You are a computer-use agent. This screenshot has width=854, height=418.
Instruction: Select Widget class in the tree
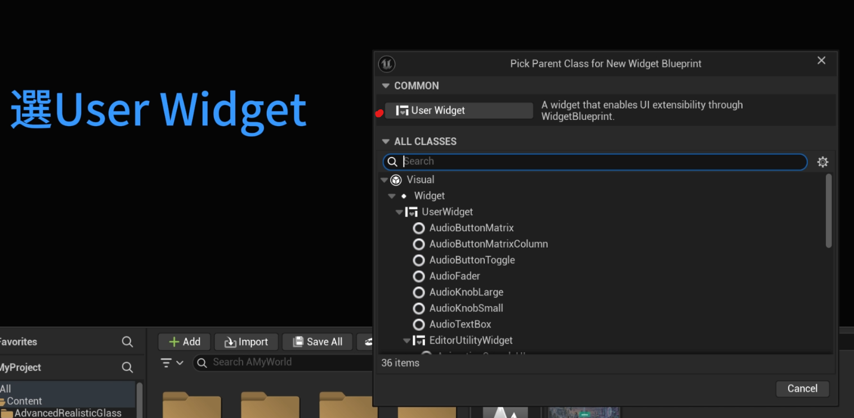pos(430,196)
